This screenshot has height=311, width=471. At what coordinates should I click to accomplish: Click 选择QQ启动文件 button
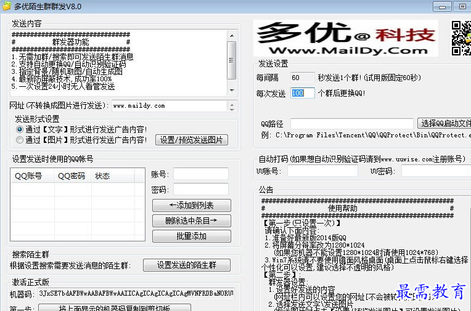[x=444, y=123]
